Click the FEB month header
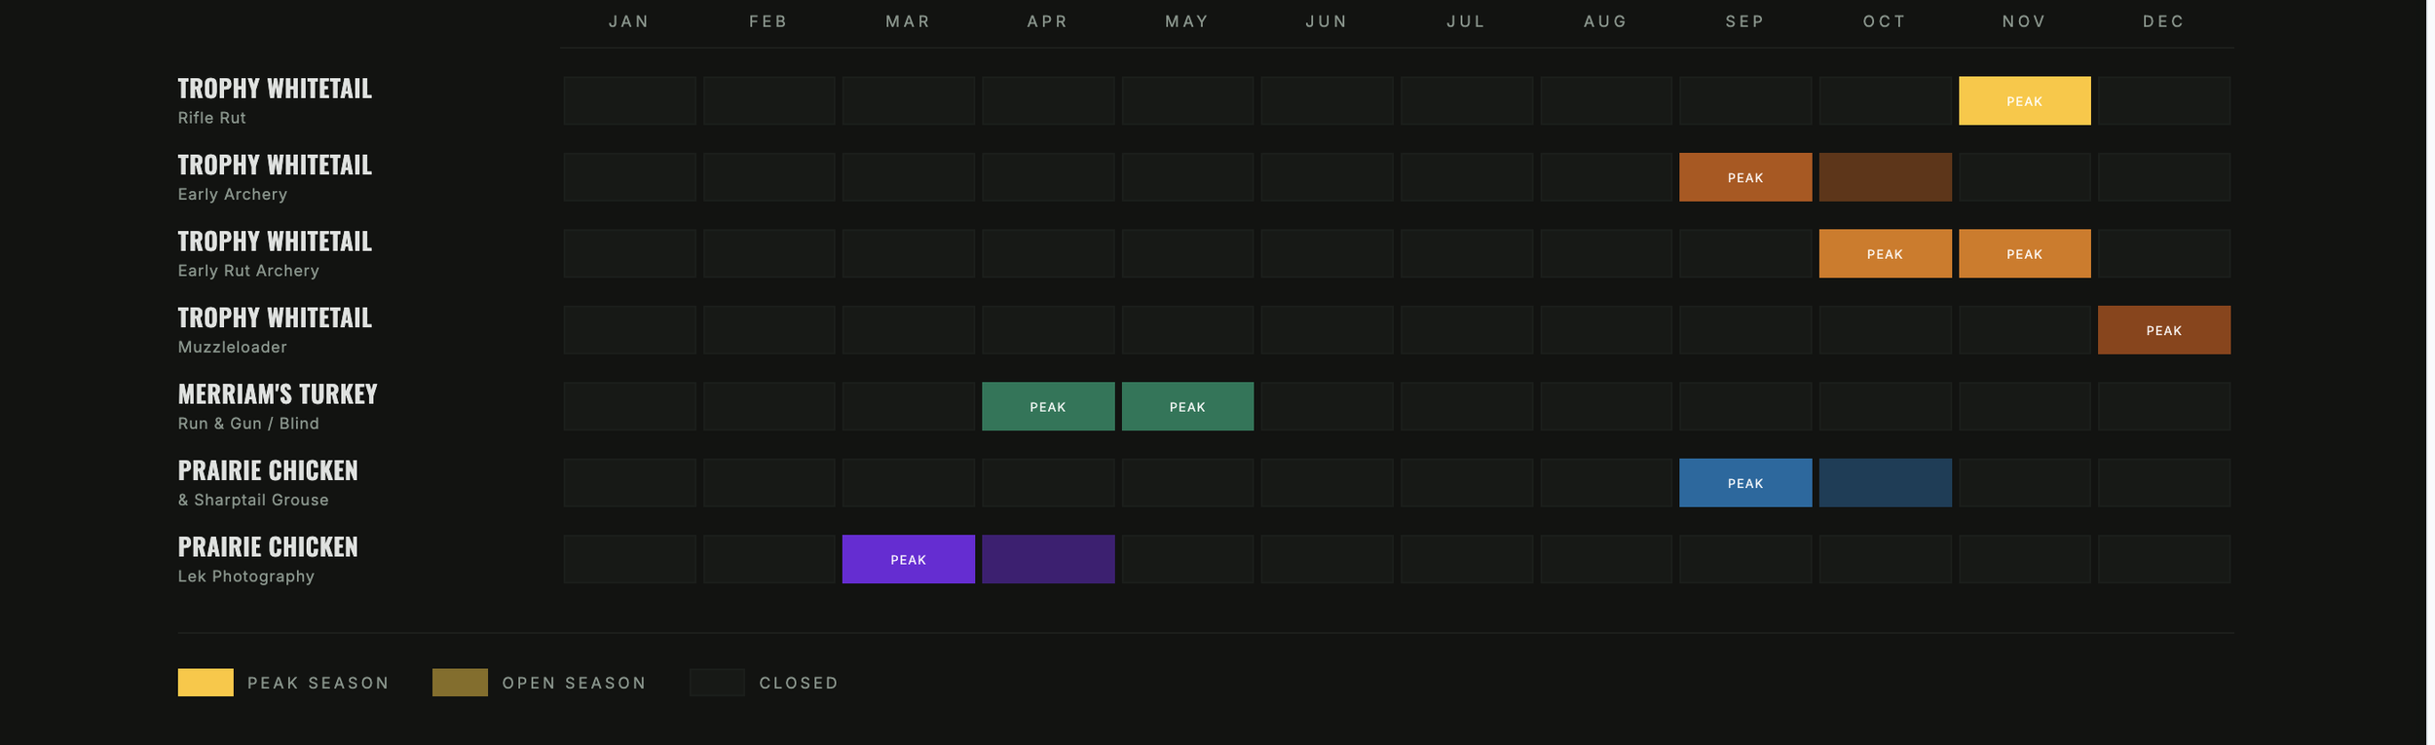Viewport: 2435px width, 745px height. click(x=768, y=21)
